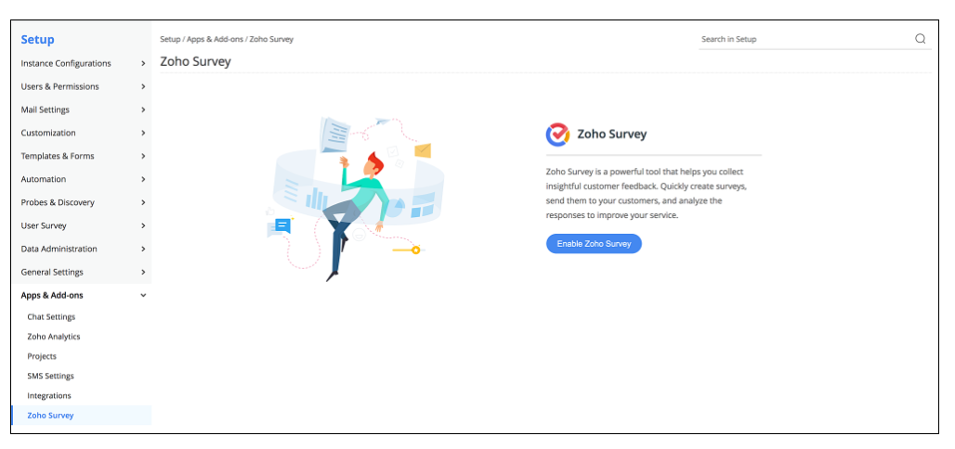The width and height of the screenshot is (955, 449).
Task: Open Mail Settings menu label
Action: [x=46, y=109]
